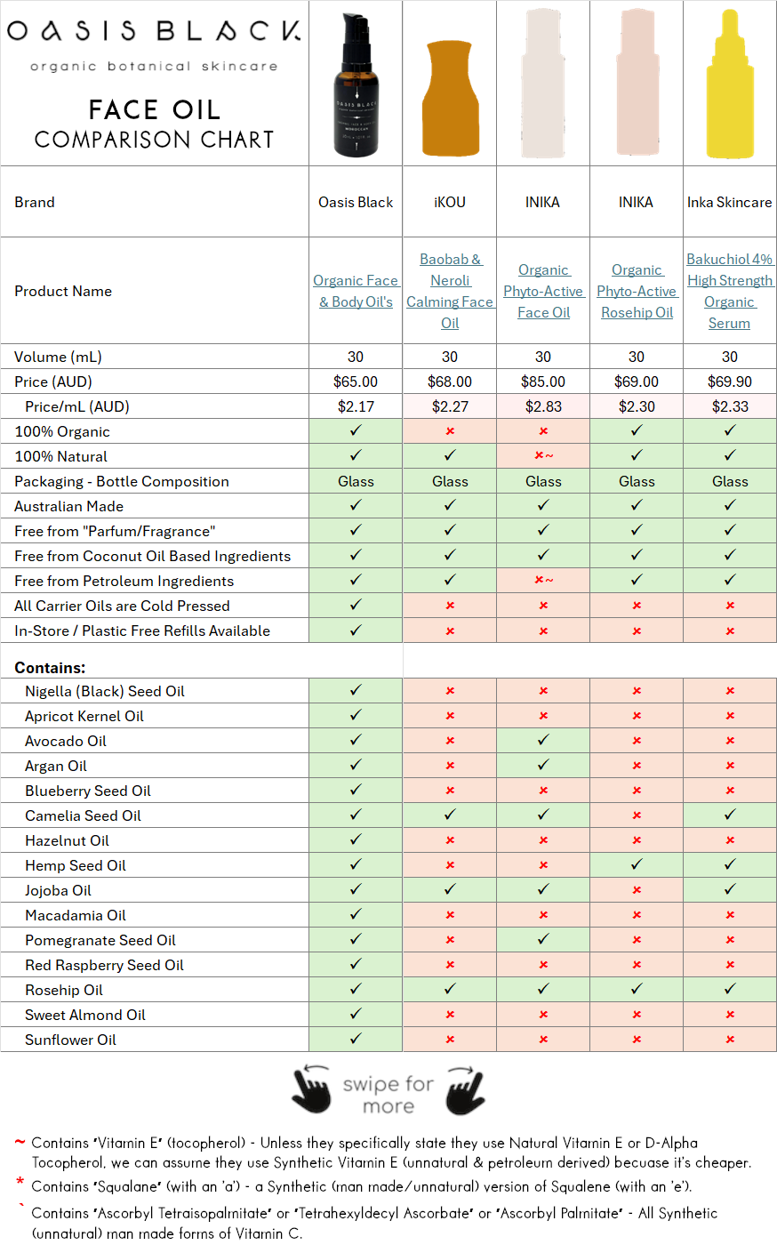The width and height of the screenshot is (777, 1245).
Task: Toggle Inka Skincare's Jojoba Oil checkmark
Action: point(729,889)
